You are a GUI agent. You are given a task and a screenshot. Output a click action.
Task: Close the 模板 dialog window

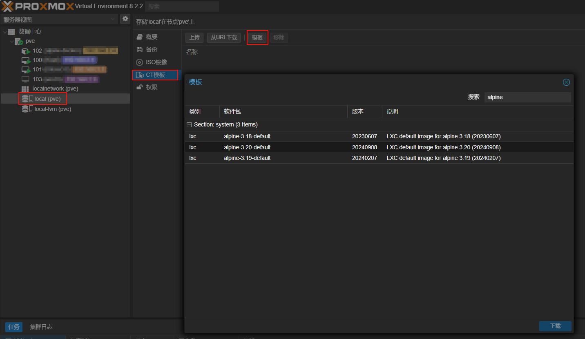point(566,82)
